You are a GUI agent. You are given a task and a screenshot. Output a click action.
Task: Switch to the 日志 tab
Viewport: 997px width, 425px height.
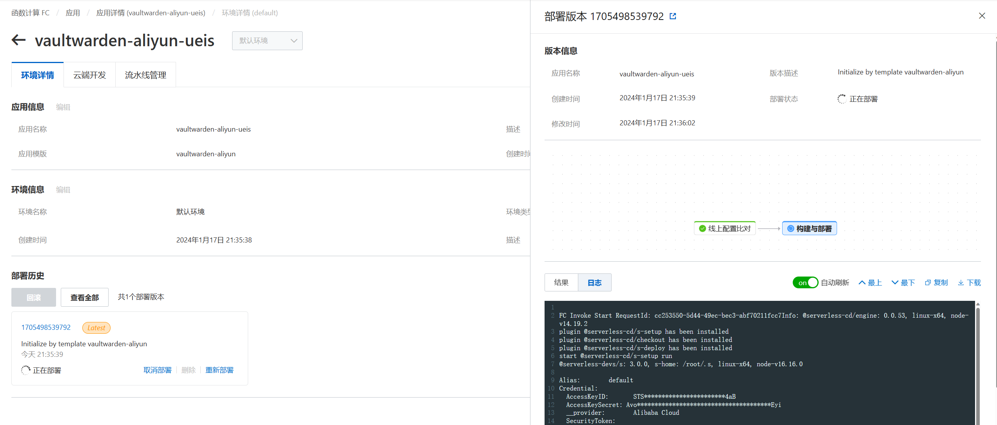(x=594, y=282)
